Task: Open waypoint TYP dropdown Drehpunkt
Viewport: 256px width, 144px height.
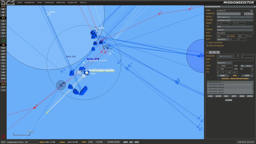Action: 225,63
